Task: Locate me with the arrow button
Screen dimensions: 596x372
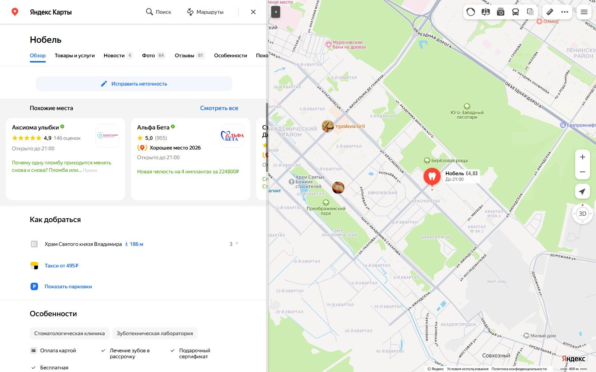Action: point(583,192)
